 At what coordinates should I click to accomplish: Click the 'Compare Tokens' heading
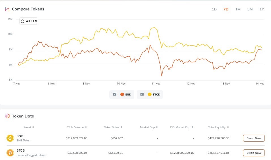28,9
